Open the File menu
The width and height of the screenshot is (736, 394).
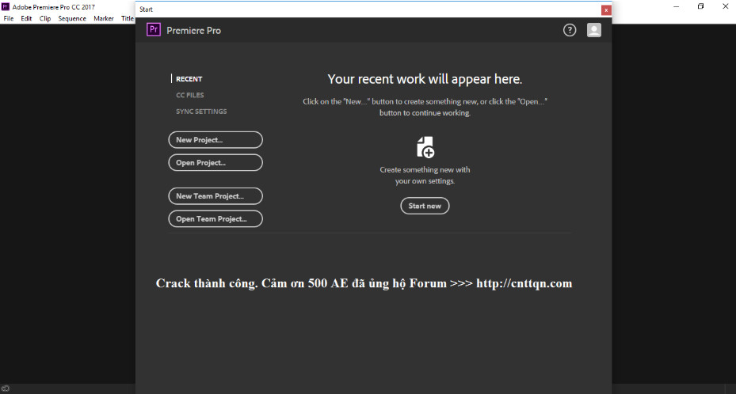[x=8, y=18]
